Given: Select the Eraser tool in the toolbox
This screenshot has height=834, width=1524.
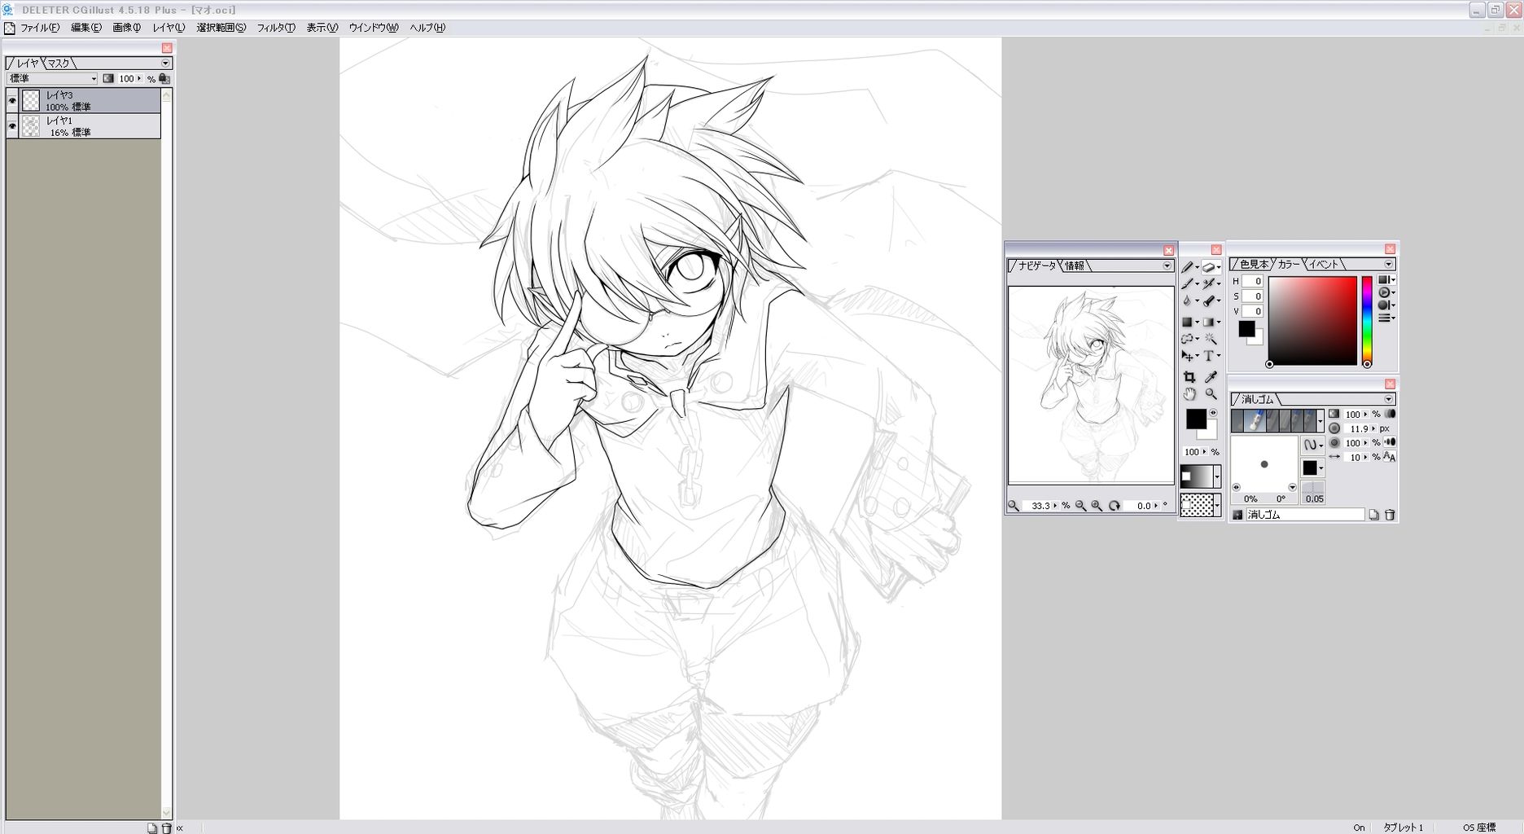Looking at the screenshot, I should click(x=1209, y=267).
